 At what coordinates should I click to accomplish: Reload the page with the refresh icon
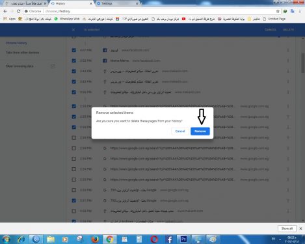[x=19, y=11]
